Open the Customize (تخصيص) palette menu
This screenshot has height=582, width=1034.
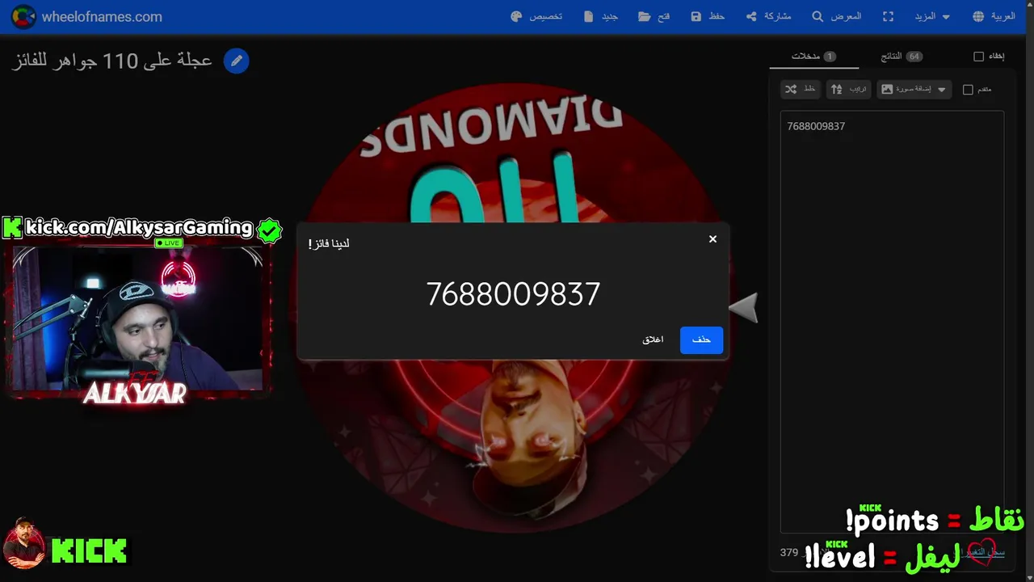coord(536,16)
